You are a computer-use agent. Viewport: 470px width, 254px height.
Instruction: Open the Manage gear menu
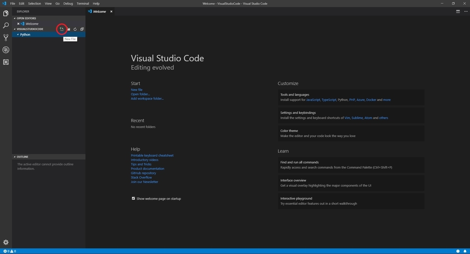point(6,242)
